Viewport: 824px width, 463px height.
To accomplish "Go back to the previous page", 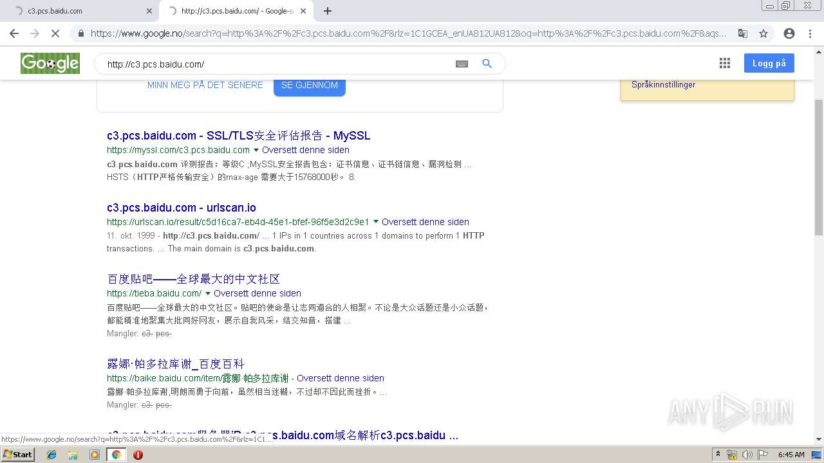I will (x=14, y=33).
